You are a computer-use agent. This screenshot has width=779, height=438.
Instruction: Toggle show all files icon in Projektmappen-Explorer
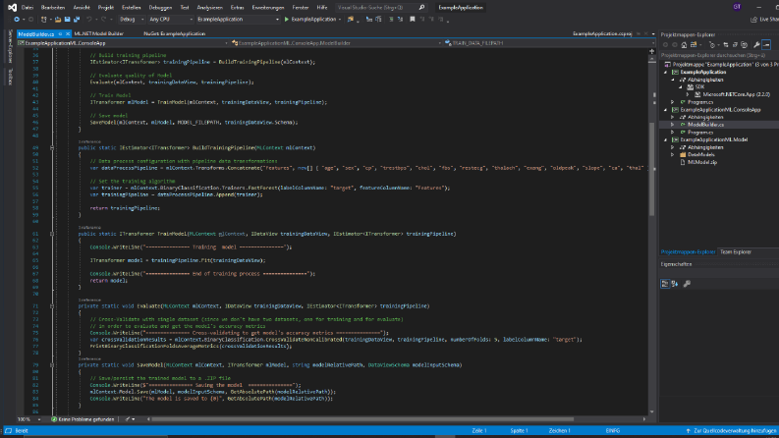(745, 45)
